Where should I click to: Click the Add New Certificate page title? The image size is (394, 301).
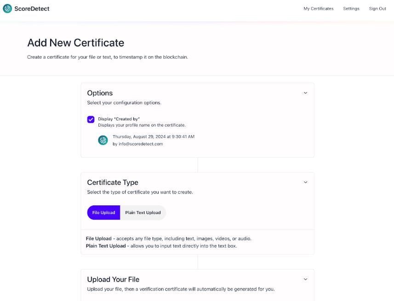pos(75,43)
